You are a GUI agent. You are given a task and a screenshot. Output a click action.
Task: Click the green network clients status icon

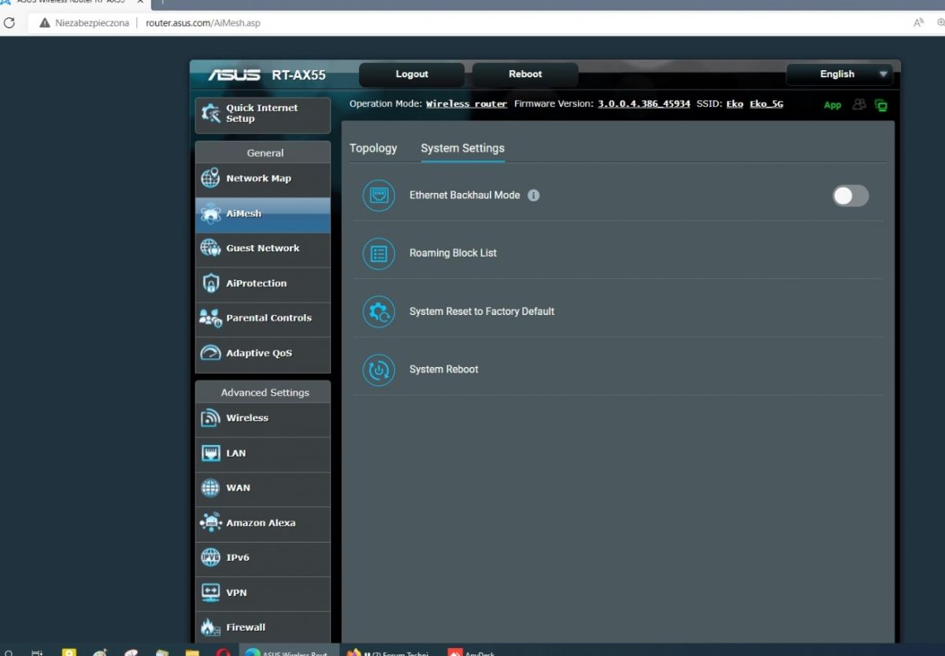pos(880,105)
